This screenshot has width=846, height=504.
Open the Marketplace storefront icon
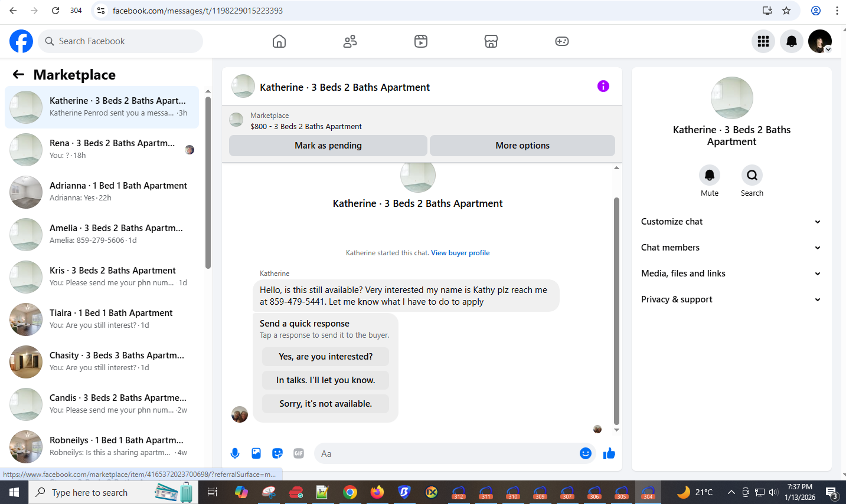(491, 41)
